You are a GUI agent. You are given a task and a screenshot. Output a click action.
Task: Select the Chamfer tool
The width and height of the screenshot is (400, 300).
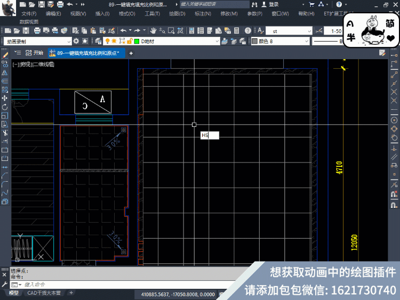tap(5, 176)
